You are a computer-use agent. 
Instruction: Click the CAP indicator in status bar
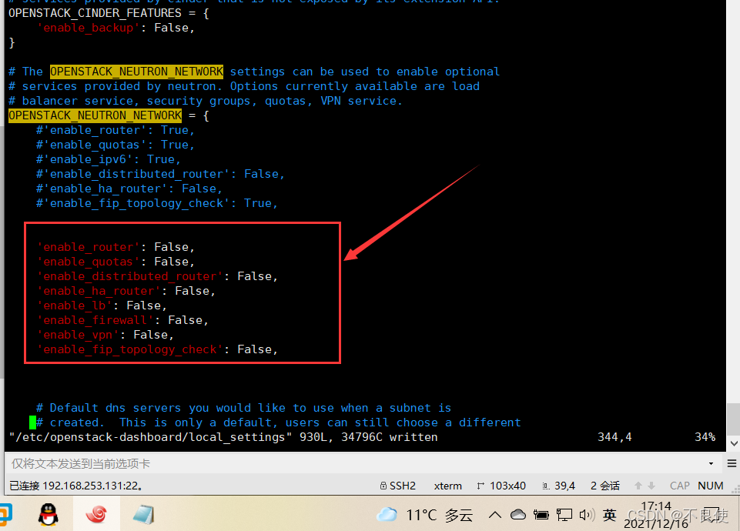(680, 486)
